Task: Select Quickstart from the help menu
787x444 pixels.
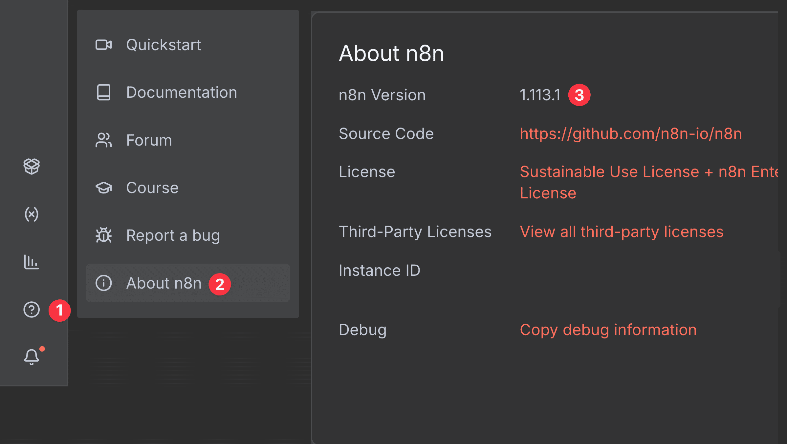Action: (x=164, y=45)
